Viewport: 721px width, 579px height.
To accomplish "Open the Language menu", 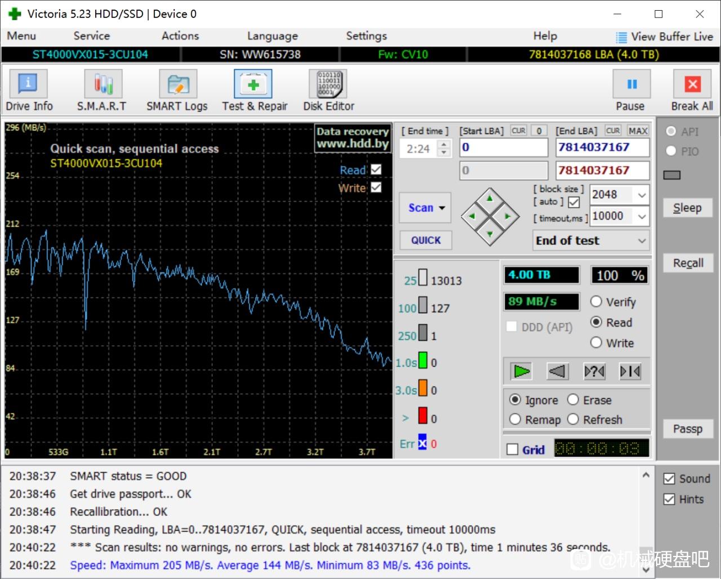I will pyautogui.click(x=273, y=36).
